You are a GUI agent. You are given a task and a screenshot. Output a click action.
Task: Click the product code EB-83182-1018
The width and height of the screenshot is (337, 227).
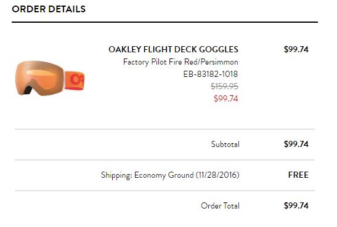click(211, 74)
